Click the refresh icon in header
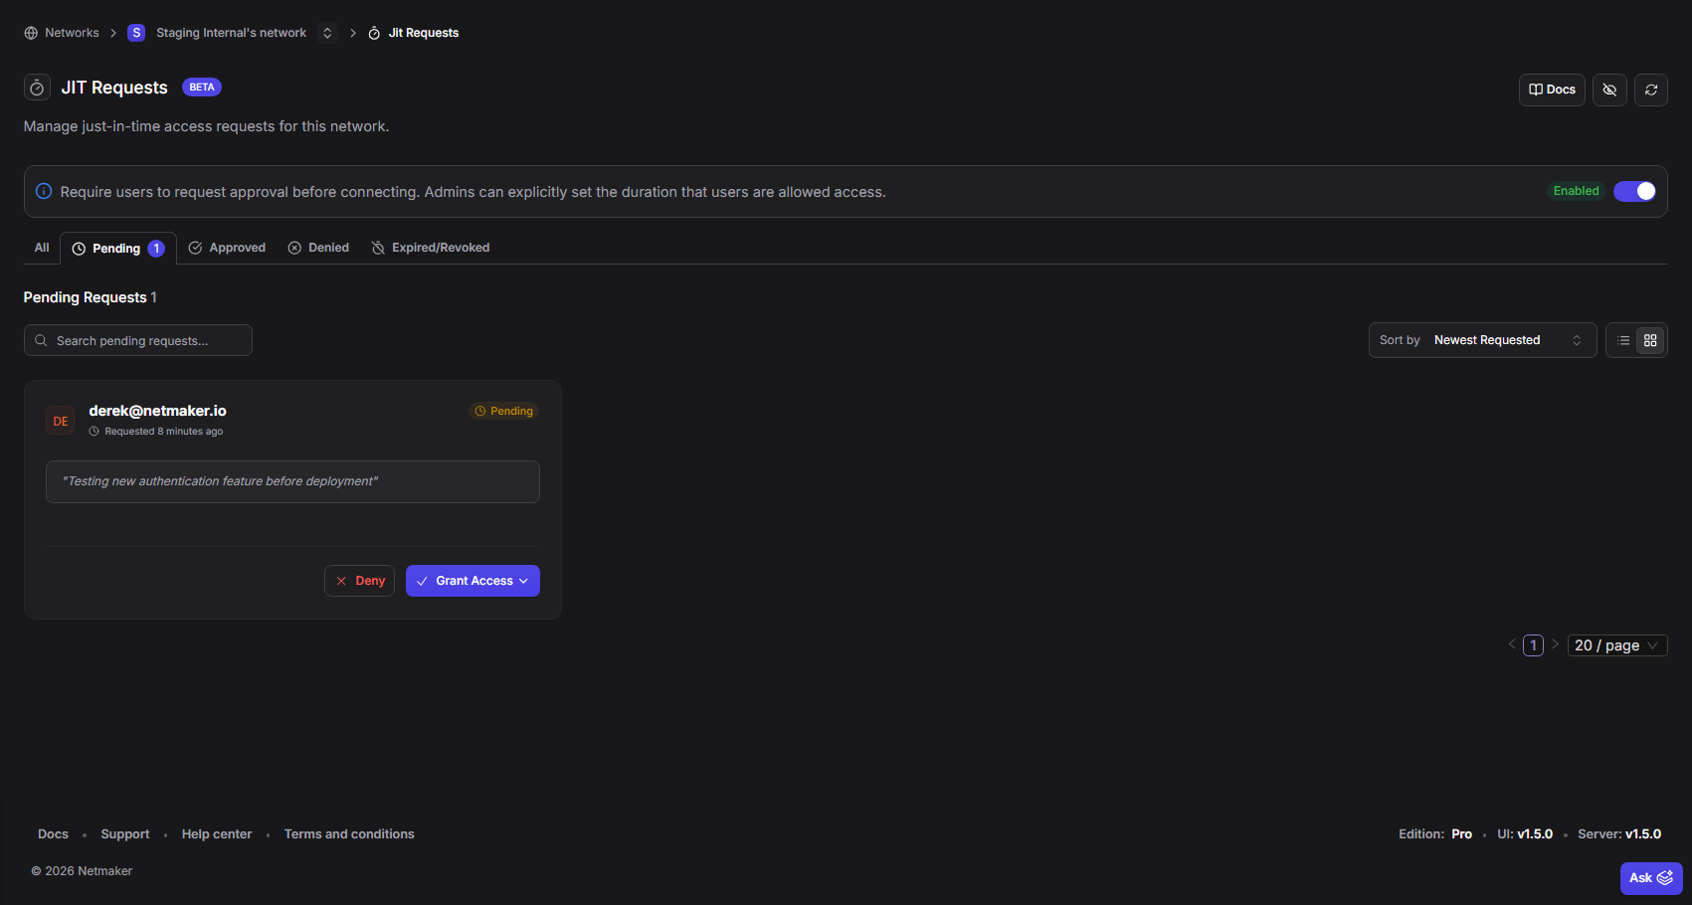Image resolution: width=1692 pixels, height=905 pixels. click(x=1650, y=90)
